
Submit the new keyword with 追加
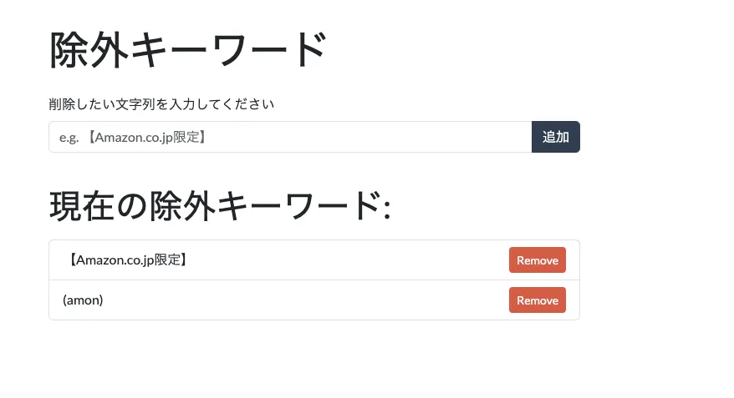coord(555,137)
